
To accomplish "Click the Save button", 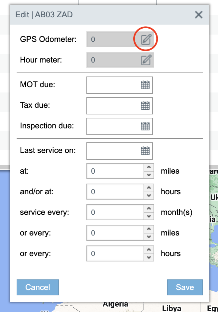I will point(185,287).
